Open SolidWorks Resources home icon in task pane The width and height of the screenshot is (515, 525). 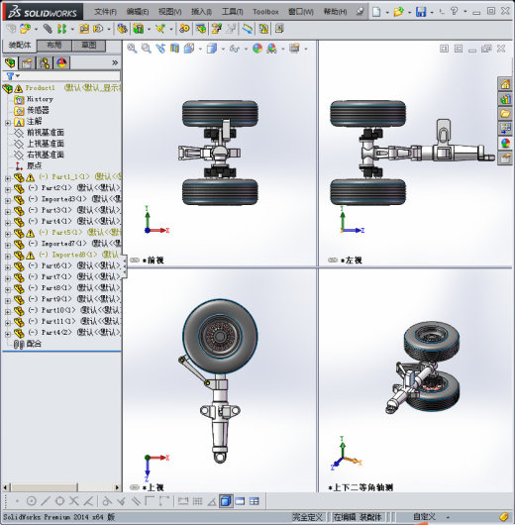pos(505,84)
